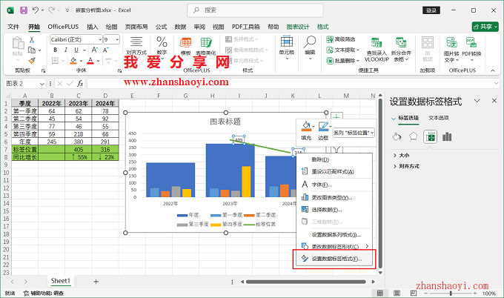This screenshot has height=298, width=504.
Task: Open the 插入 ribbon tab
Action: [92, 27]
